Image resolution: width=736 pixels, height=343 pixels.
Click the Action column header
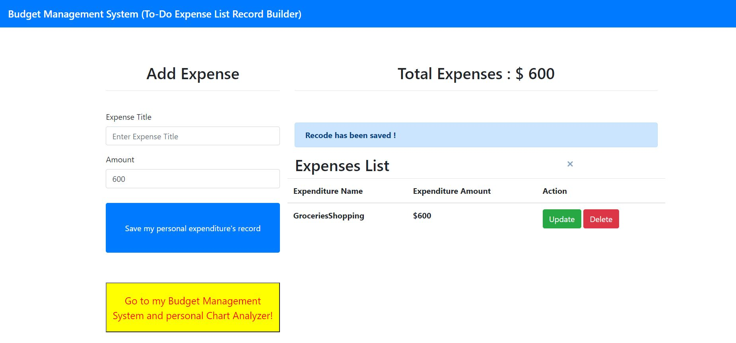(554, 191)
